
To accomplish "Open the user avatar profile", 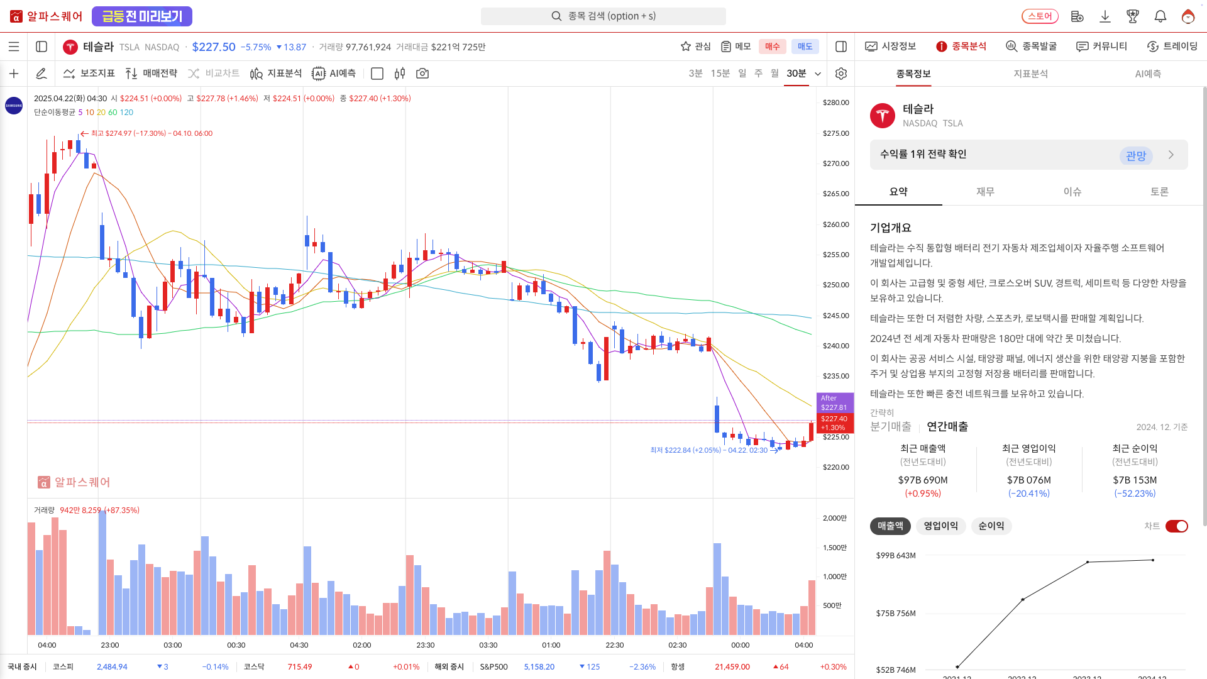I will point(1188,16).
